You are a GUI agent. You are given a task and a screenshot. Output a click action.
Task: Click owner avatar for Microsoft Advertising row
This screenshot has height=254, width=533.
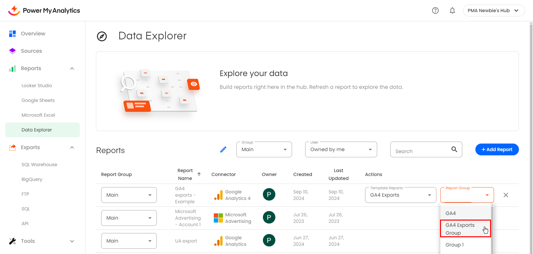269,217
